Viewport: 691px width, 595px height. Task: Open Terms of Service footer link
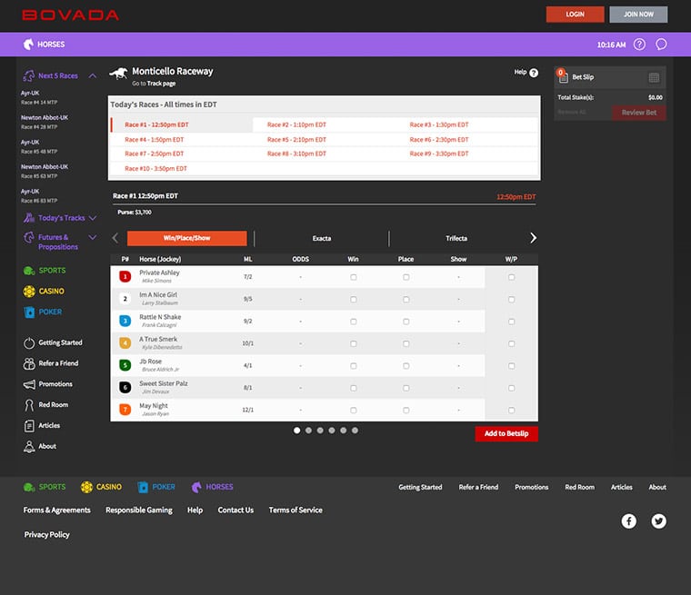click(x=295, y=510)
